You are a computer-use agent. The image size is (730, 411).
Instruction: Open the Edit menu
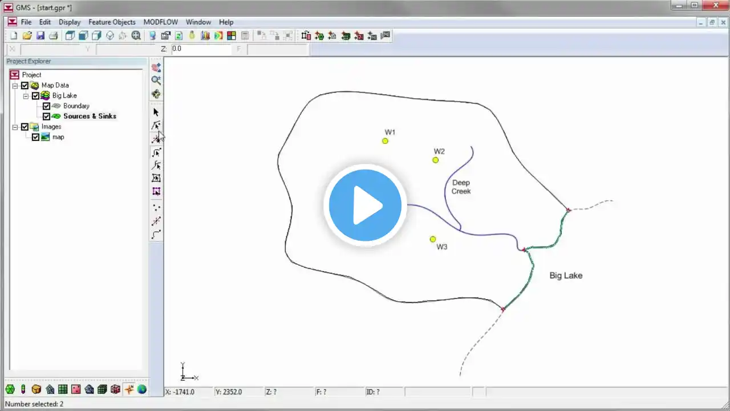point(45,22)
